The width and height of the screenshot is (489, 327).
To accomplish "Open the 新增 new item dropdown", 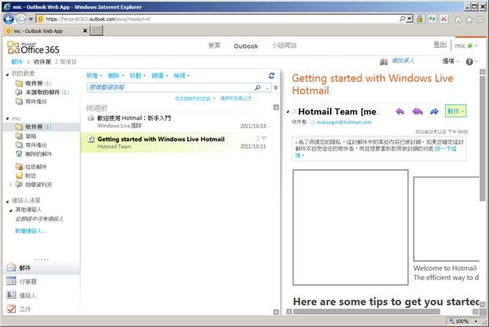I will pyautogui.click(x=94, y=76).
